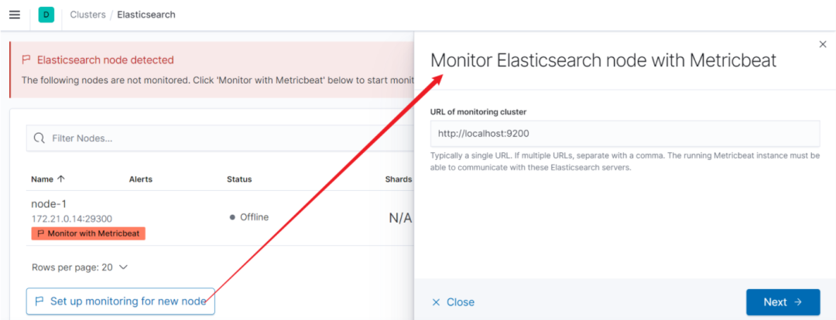Click flag icon on Monitor with Metricbeat badge
The height and width of the screenshot is (320, 836).
(40, 233)
